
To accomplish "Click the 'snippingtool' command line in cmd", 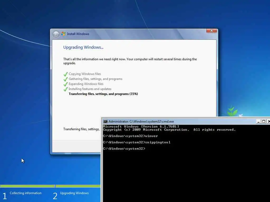I will point(137,142).
